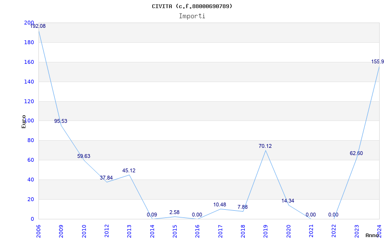
Task: Click the 20 tick on Euro axis
Action: coord(30,199)
